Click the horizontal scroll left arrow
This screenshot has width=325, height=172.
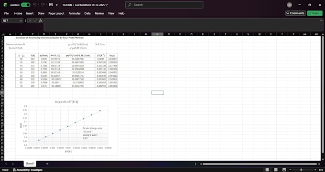201,164
